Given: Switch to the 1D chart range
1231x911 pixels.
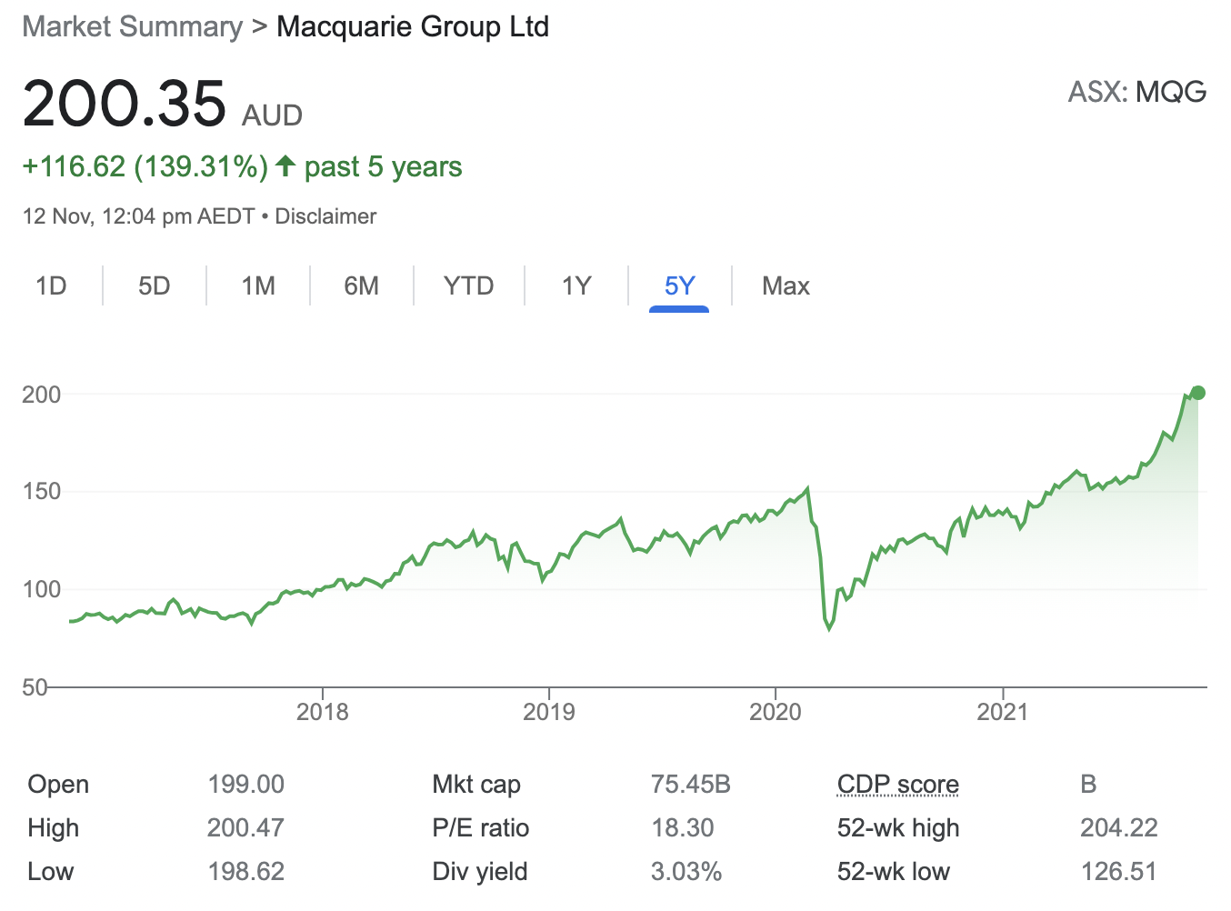Looking at the screenshot, I should pyautogui.click(x=51, y=286).
